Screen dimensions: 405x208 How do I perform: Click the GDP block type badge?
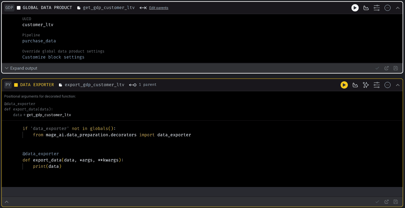pos(9,8)
